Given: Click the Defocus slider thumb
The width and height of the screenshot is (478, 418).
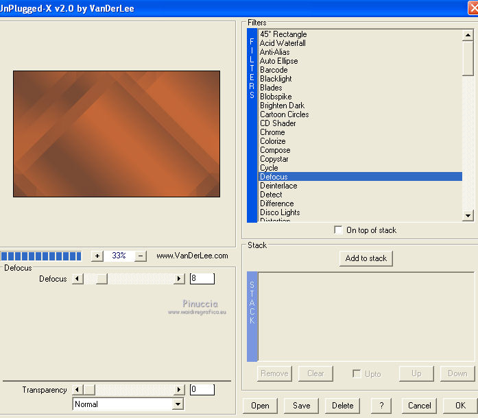Looking at the screenshot, I should tap(101, 278).
